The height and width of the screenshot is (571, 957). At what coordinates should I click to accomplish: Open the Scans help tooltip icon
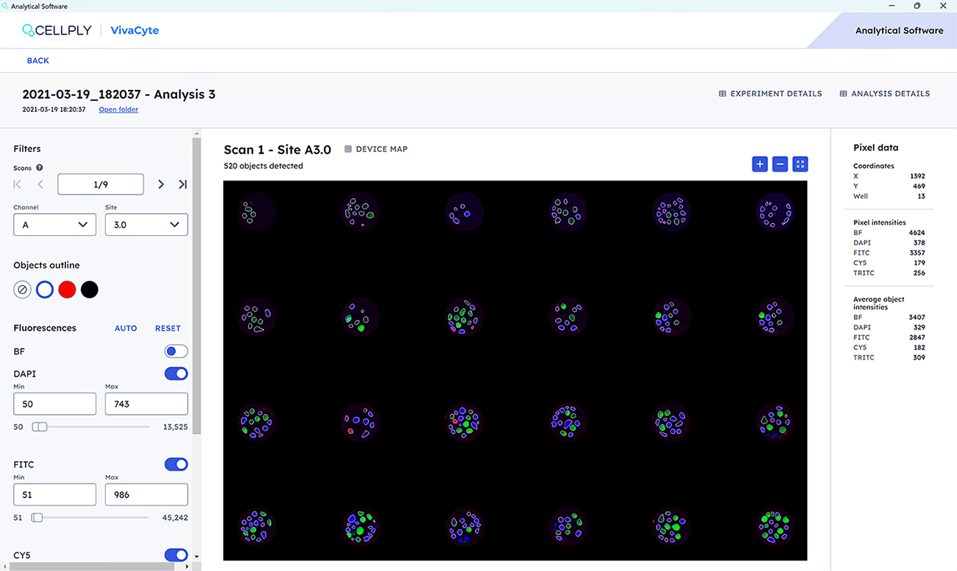click(x=39, y=167)
